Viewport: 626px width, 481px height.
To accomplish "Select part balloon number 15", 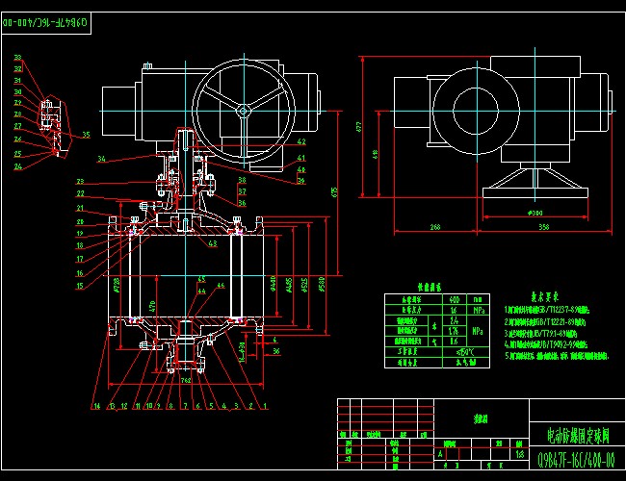I will 80,286.
